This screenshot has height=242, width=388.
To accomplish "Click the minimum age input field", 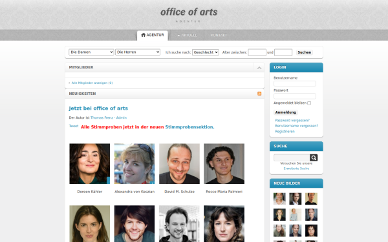I will 257,52.
